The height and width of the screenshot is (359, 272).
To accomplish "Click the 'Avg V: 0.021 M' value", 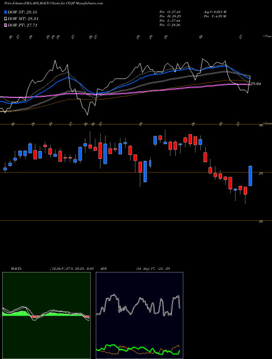I will coord(215,12).
